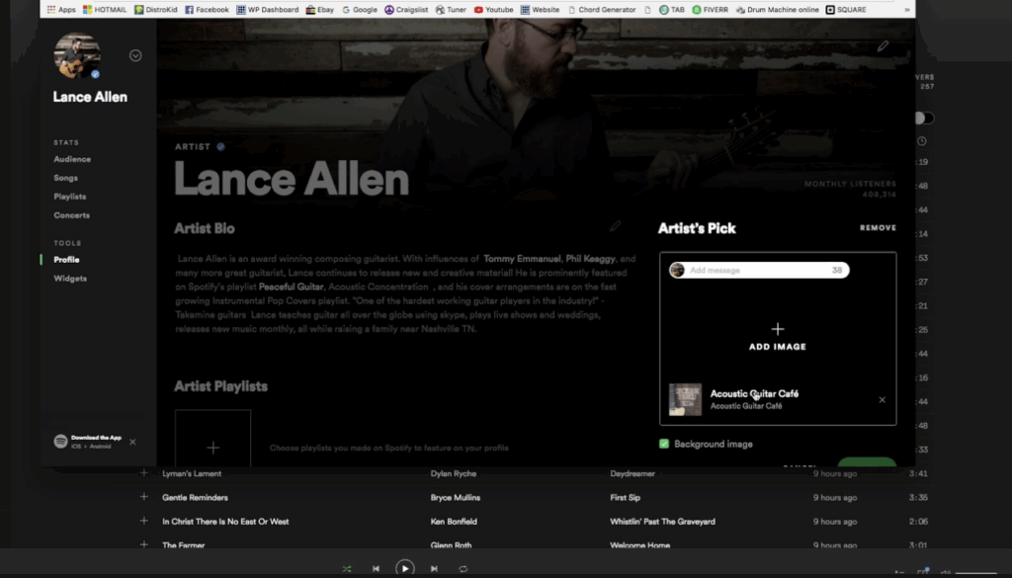Click REMOVE for Artist's Pick
This screenshot has height=578, width=1012.
pos(878,227)
